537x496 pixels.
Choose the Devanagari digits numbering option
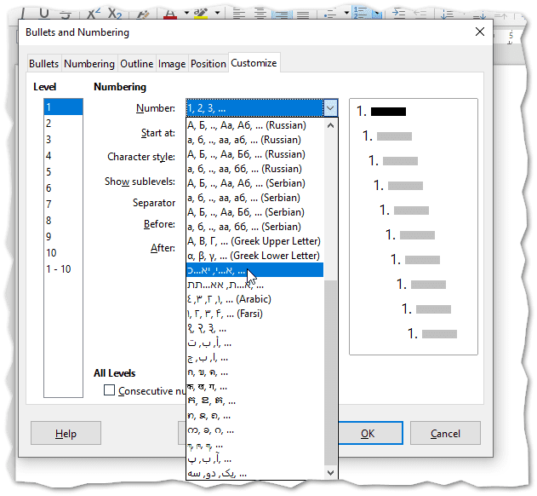click(x=254, y=329)
